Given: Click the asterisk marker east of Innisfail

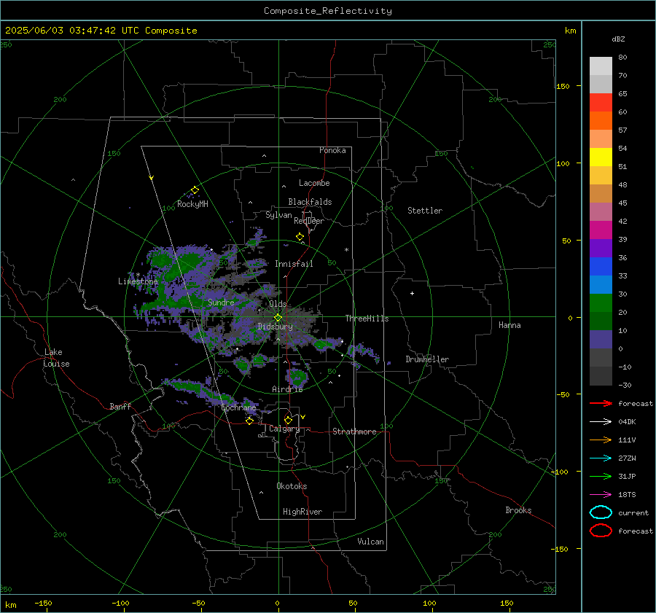Looking at the screenshot, I should pos(346,250).
